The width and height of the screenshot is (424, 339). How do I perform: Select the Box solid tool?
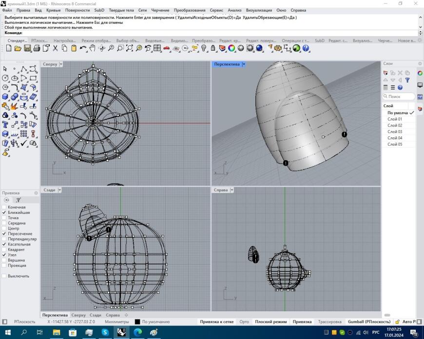click(x=5, y=96)
